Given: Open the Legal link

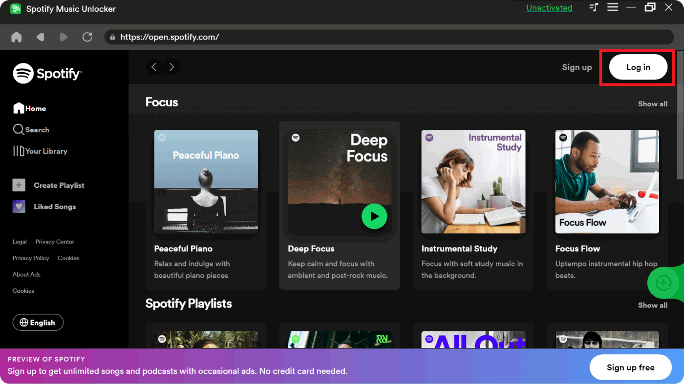Looking at the screenshot, I should pos(20,242).
